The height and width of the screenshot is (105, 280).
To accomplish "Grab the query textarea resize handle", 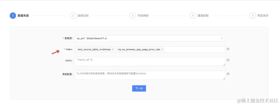I will click(x=224, y=65).
